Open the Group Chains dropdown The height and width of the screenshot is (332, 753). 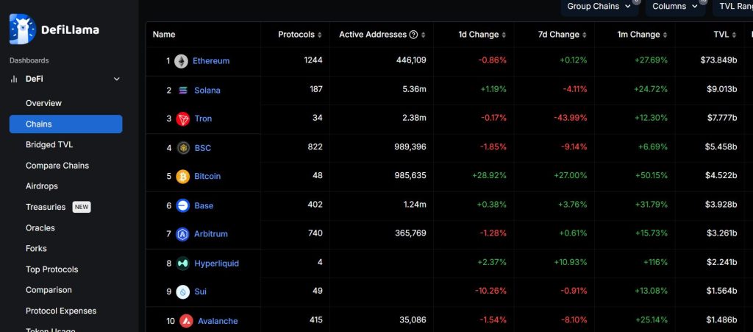(x=599, y=7)
